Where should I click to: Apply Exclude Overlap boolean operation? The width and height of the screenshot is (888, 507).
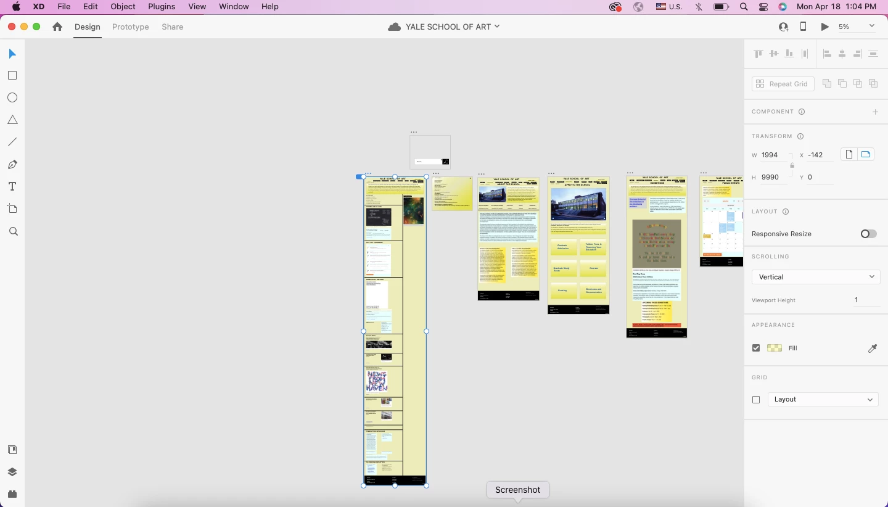(x=873, y=83)
